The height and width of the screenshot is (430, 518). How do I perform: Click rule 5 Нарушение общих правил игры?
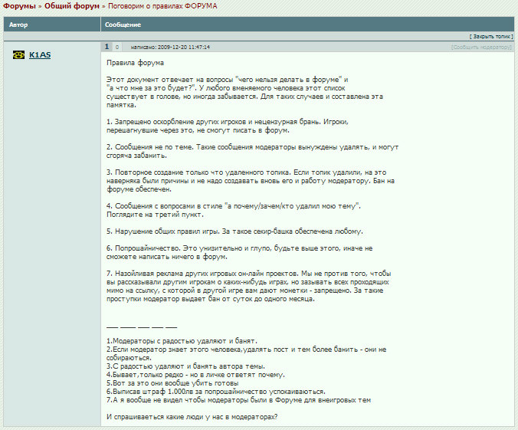234,231
